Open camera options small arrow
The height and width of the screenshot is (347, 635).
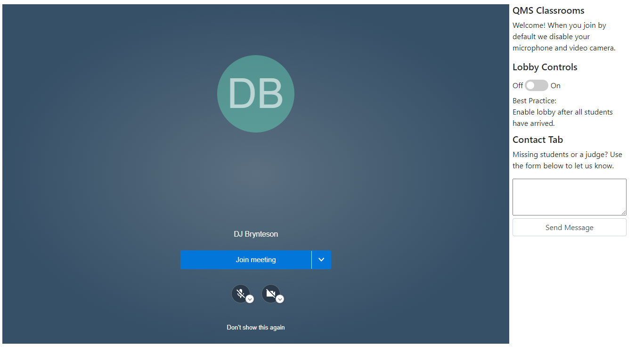[280, 299]
